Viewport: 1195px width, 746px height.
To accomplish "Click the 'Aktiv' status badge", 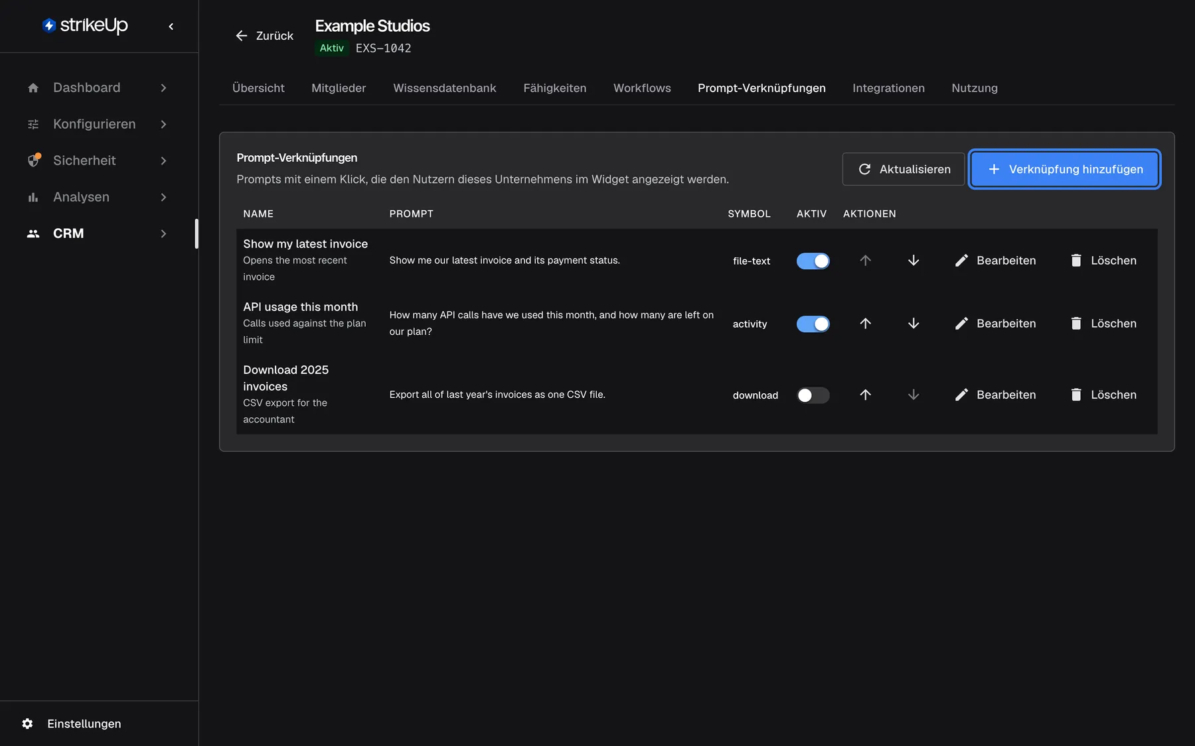I will point(332,48).
